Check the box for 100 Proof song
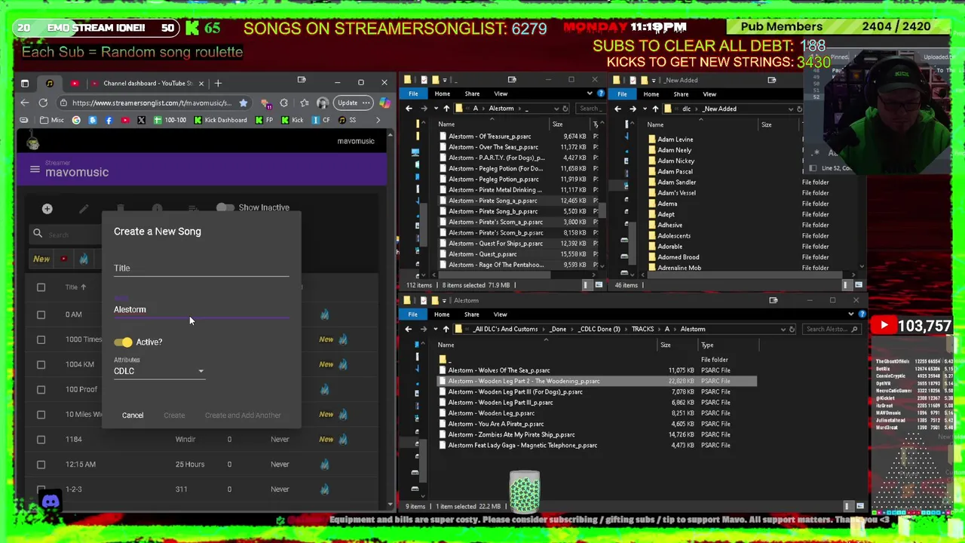 pyautogui.click(x=41, y=389)
